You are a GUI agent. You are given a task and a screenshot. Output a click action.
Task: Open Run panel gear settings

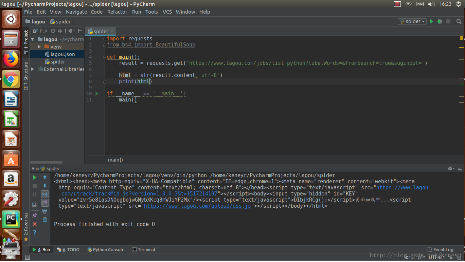pos(451,168)
